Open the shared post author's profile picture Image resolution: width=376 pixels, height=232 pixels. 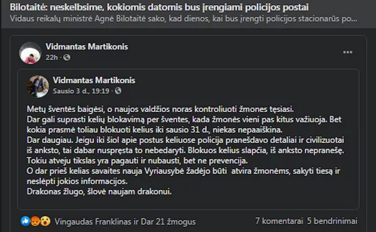click(38, 86)
